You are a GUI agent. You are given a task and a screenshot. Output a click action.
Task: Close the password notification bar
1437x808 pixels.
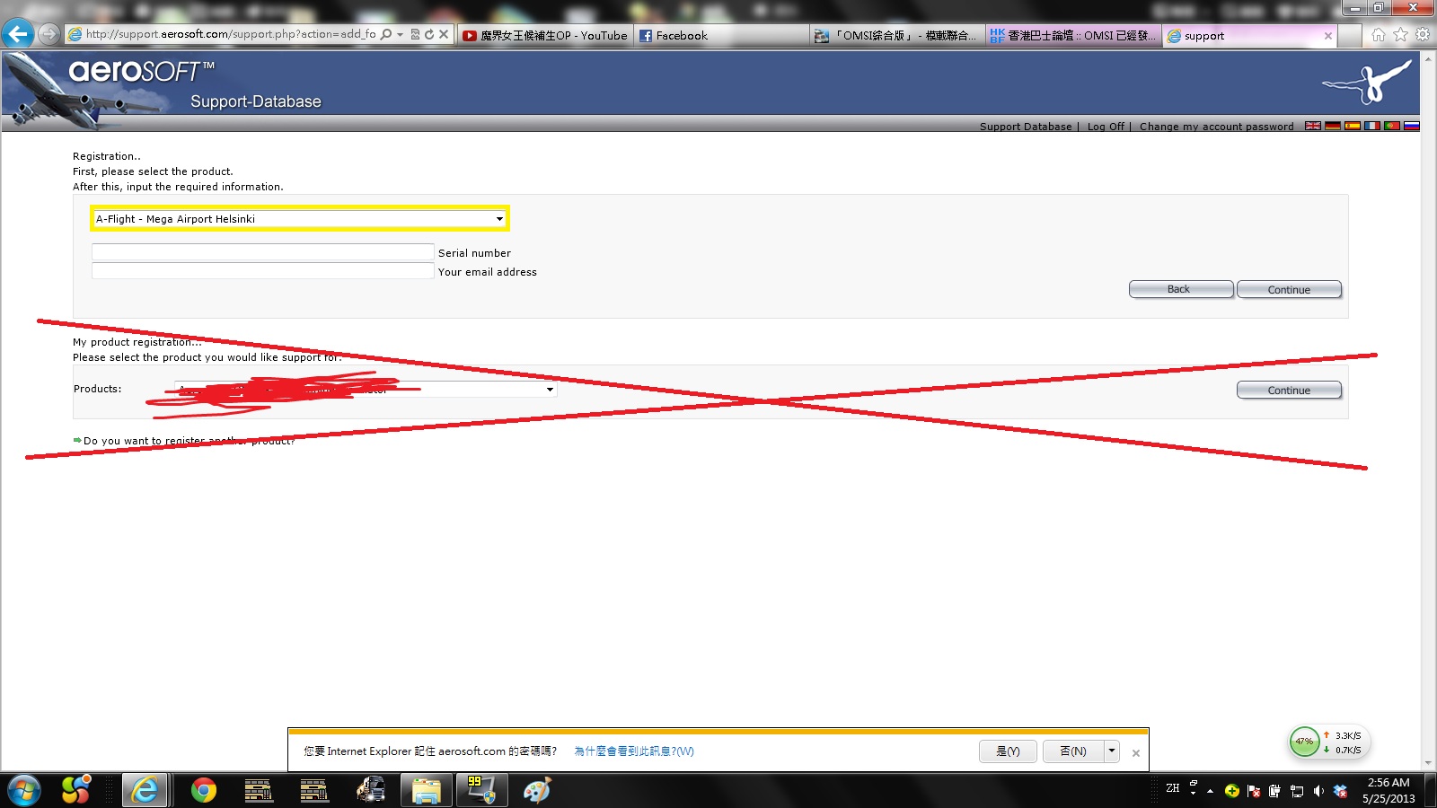click(1136, 752)
